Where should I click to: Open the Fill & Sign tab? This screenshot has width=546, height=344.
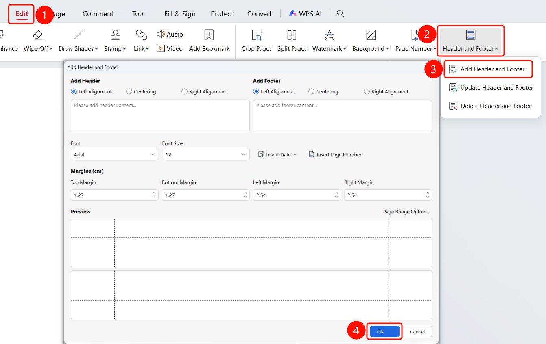(180, 14)
